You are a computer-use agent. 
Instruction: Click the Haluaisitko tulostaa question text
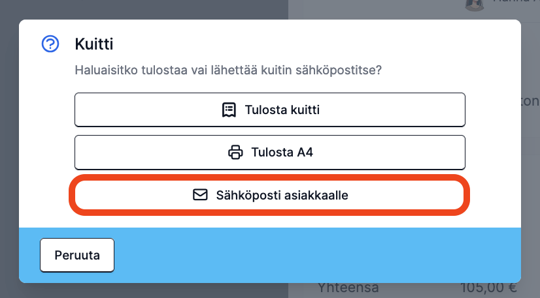(228, 70)
